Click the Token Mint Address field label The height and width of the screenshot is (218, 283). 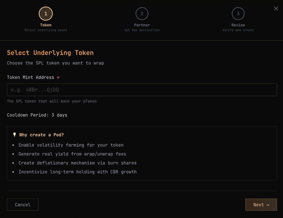(30, 78)
